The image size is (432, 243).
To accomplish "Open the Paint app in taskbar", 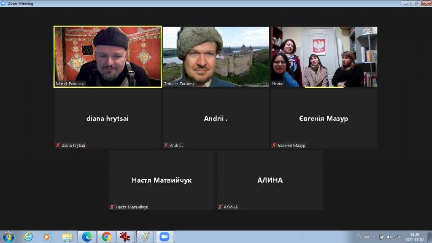I will pos(145,237).
